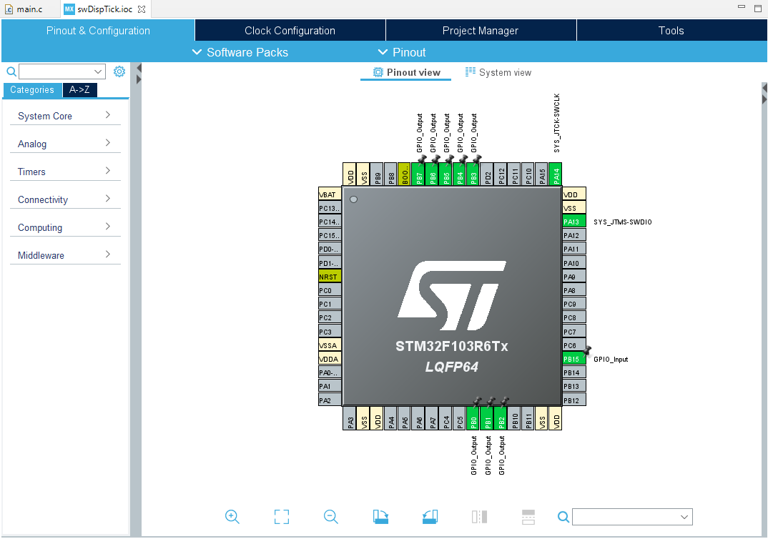The width and height of the screenshot is (768, 539).
Task: Switch to Clock Configuration tab
Action: [290, 30]
